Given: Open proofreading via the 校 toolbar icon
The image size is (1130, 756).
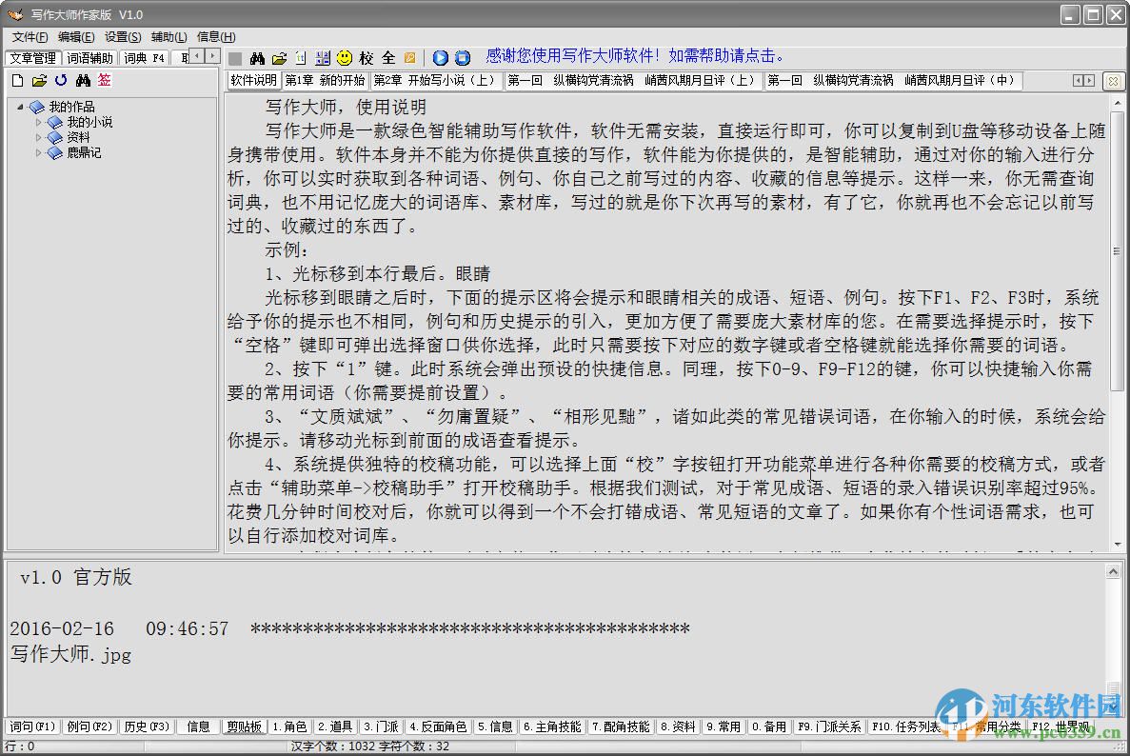Looking at the screenshot, I should [x=368, y=57].
